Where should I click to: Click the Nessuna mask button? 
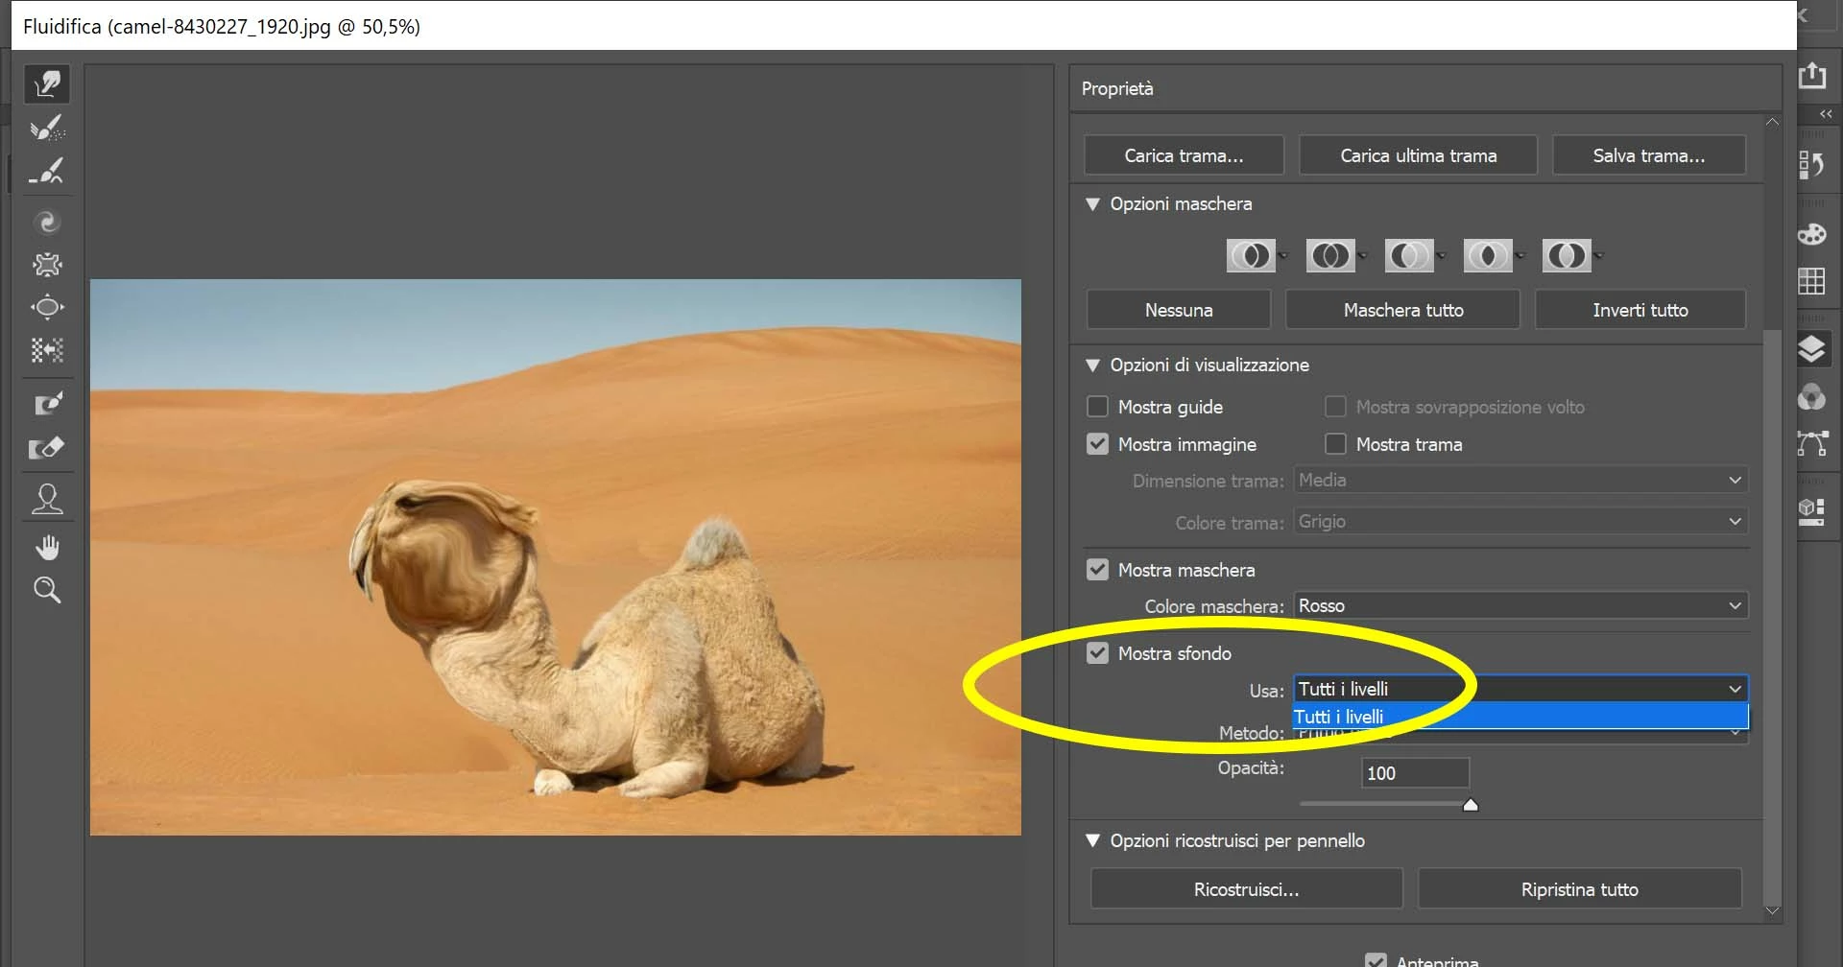coord(1178,310)
